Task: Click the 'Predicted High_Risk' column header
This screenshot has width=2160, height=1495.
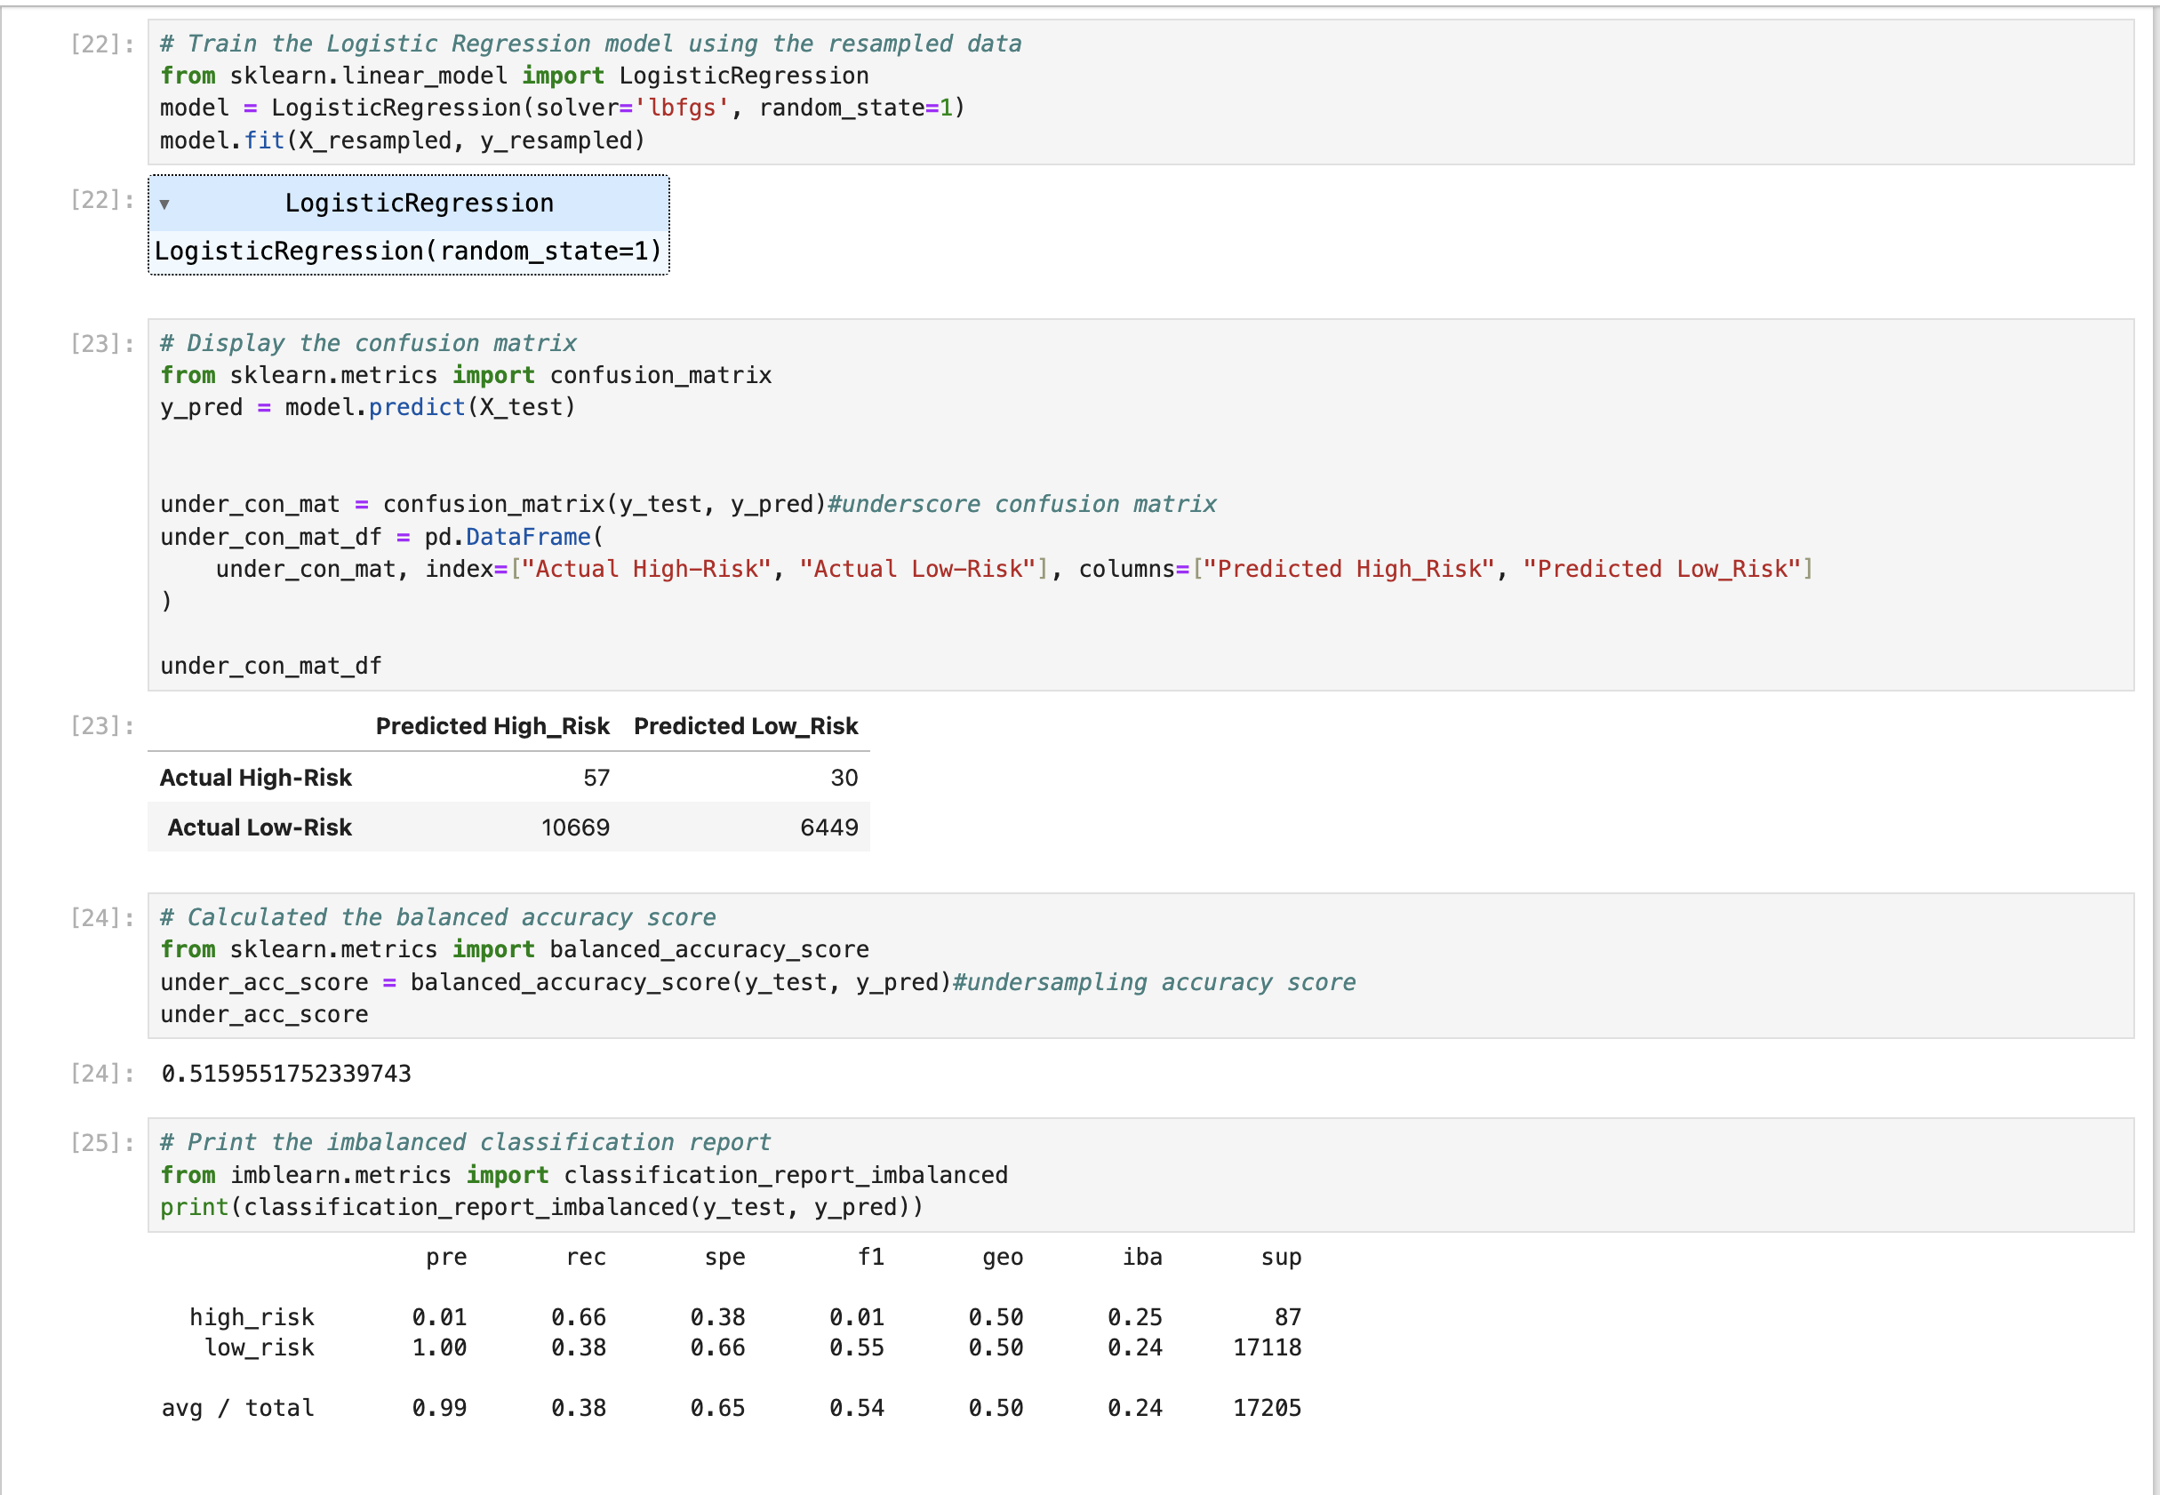Action: (x=492, y=727)
